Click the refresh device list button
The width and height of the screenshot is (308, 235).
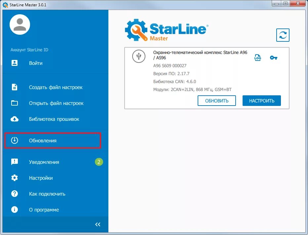coord(283,35)
